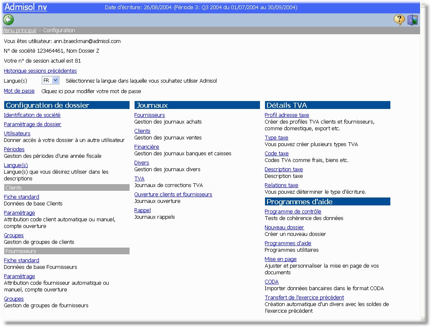Image resolution: width=433 pixels, height=329 pixels.
Task: Open Profil adresse taxe link
Action: point(287,115)
